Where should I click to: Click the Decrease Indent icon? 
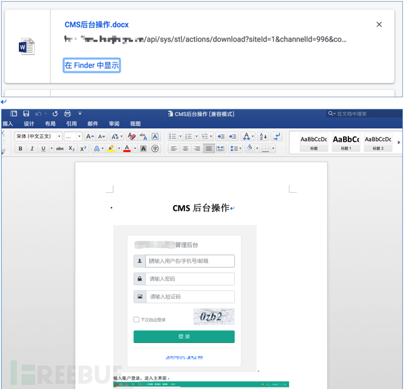(221, 137)
